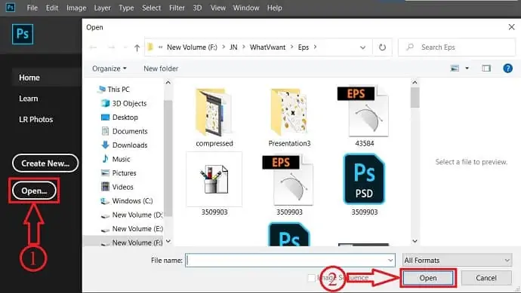The height and width of the screenshot is (293, 521).
Task: Open the Image menu
Action: (76, 8)
